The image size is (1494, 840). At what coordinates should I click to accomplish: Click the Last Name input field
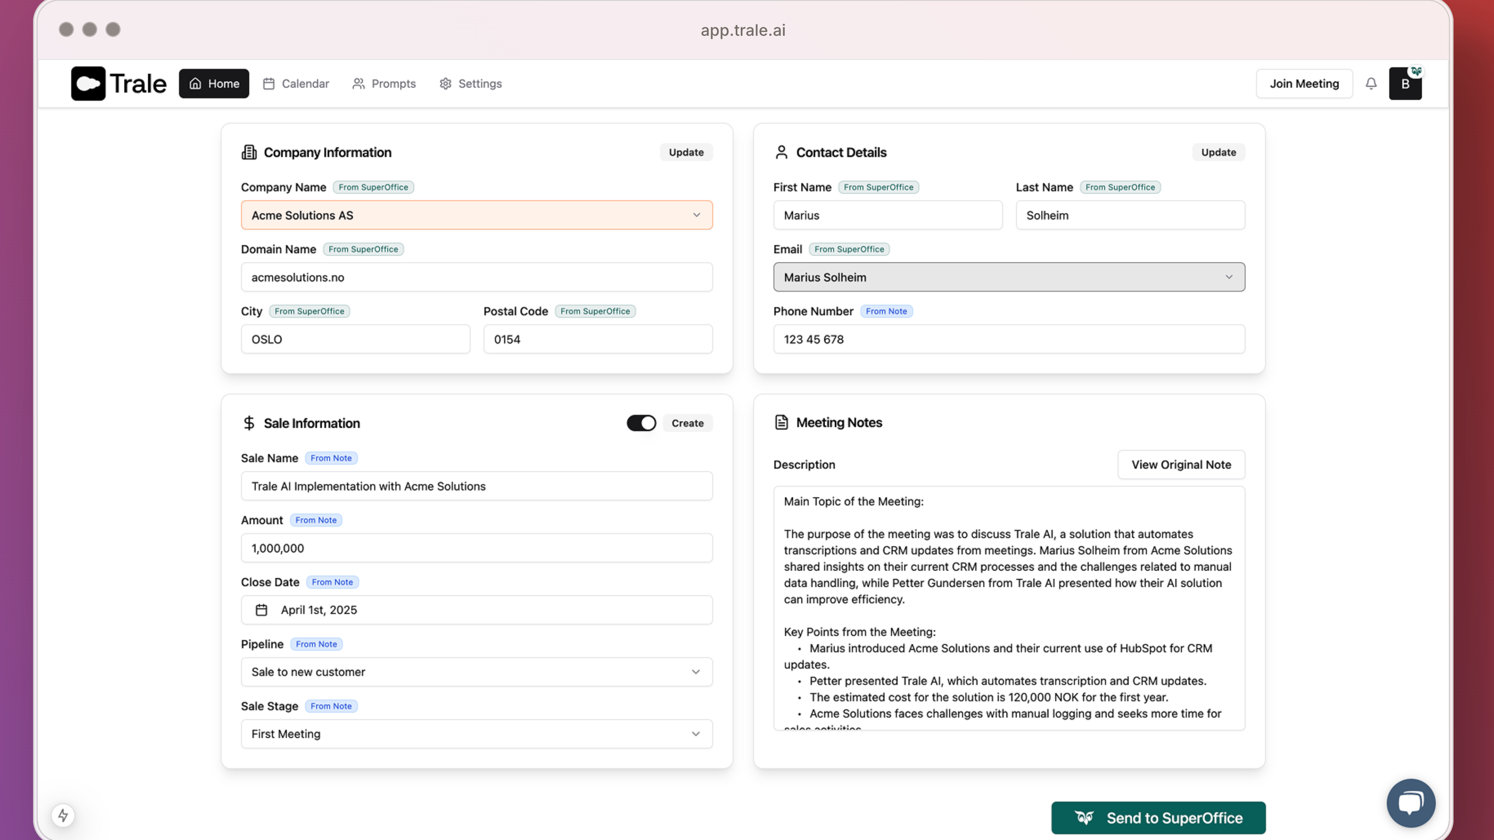tap(1130, 215)
